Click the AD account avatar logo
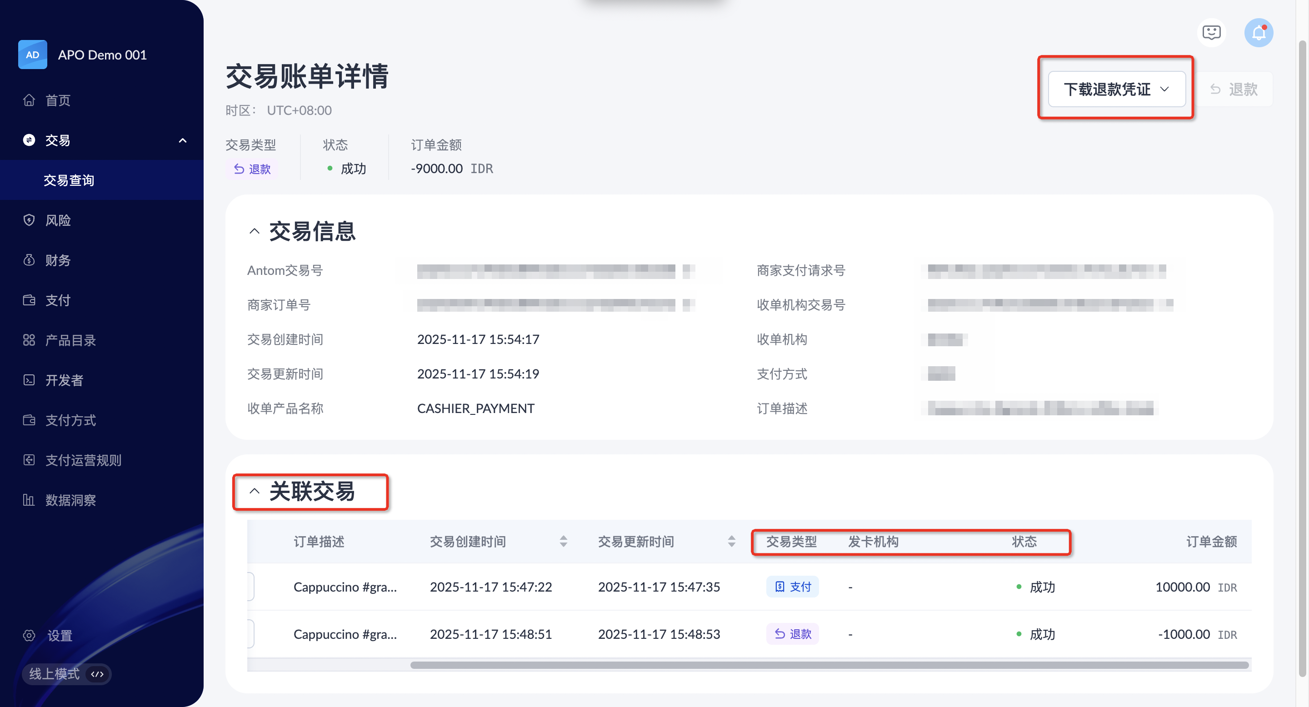Image resolution: width=1309 pixels, height=707 pixels. point(33,55)
